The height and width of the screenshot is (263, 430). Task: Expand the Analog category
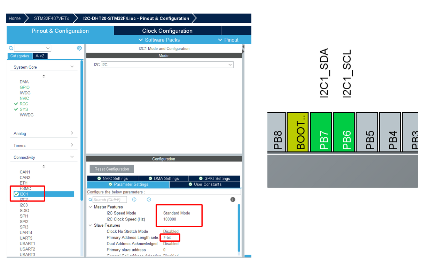(x=44, y=133)
